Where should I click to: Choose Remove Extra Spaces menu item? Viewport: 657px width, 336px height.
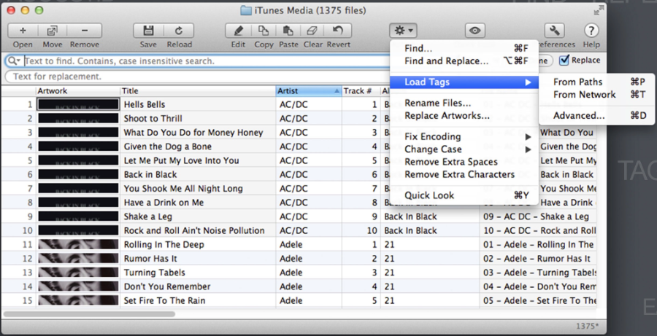pos(464,162)
